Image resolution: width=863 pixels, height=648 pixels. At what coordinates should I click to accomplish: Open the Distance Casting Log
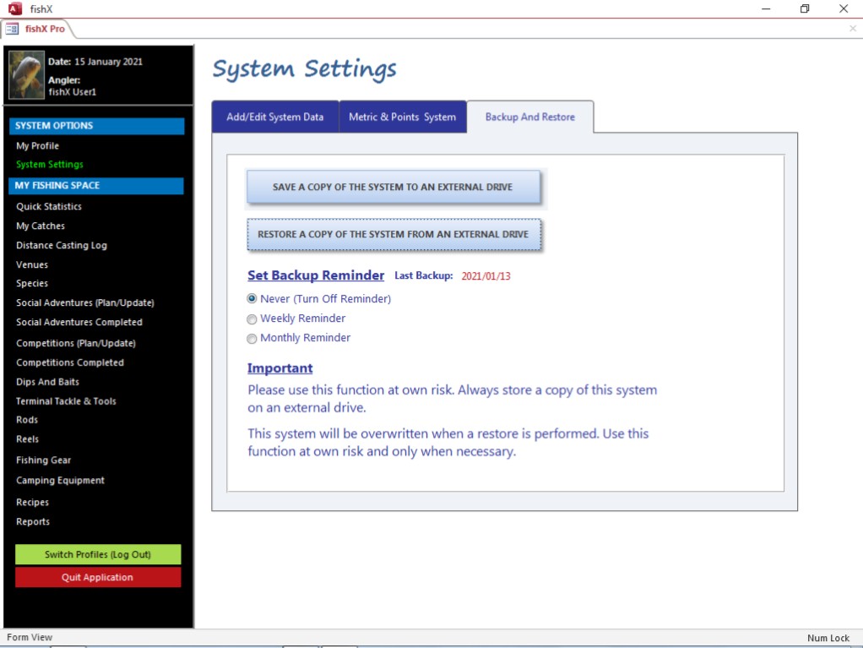tap(61, 246)
